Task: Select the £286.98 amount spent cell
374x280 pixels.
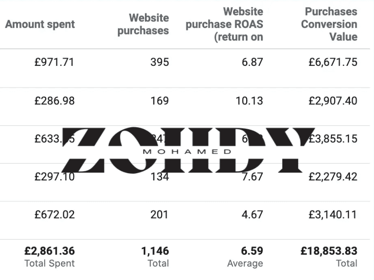Action: [55, 101]
